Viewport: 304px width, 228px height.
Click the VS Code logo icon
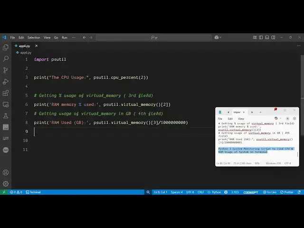(x=4, y=38)
